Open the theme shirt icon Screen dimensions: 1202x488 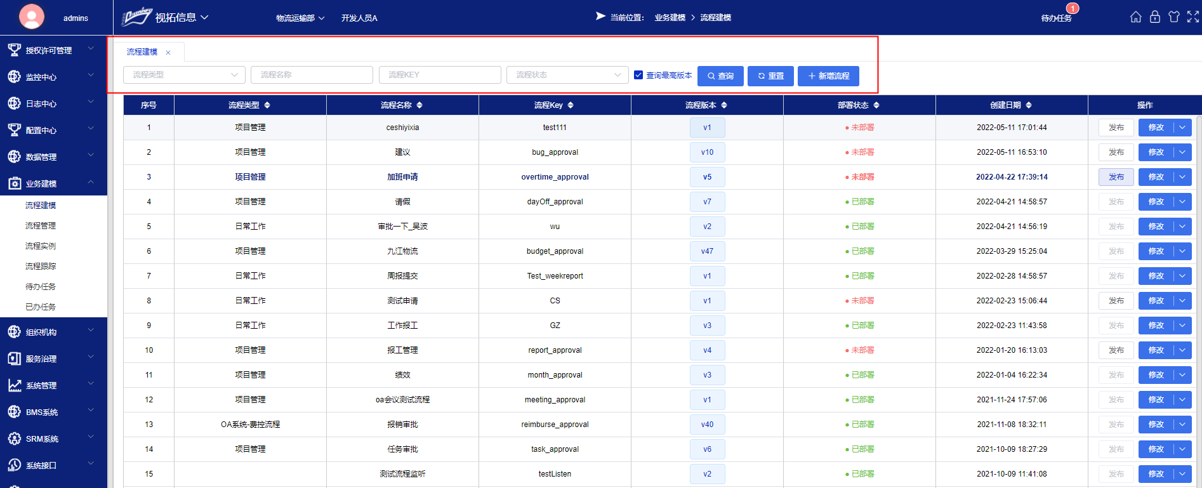coord(1174,17)
